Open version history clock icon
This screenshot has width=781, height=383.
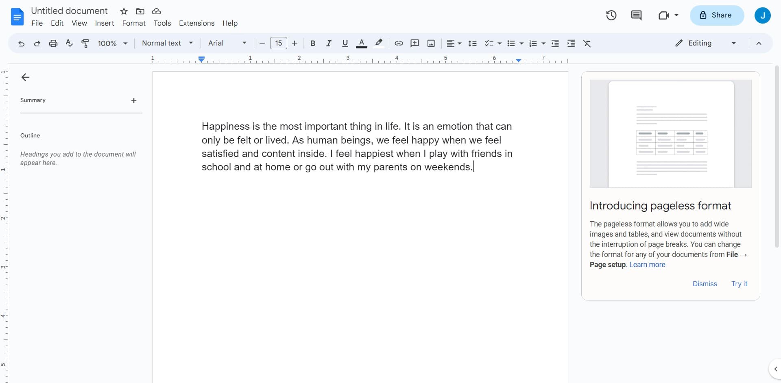click(x=611, y=15)
